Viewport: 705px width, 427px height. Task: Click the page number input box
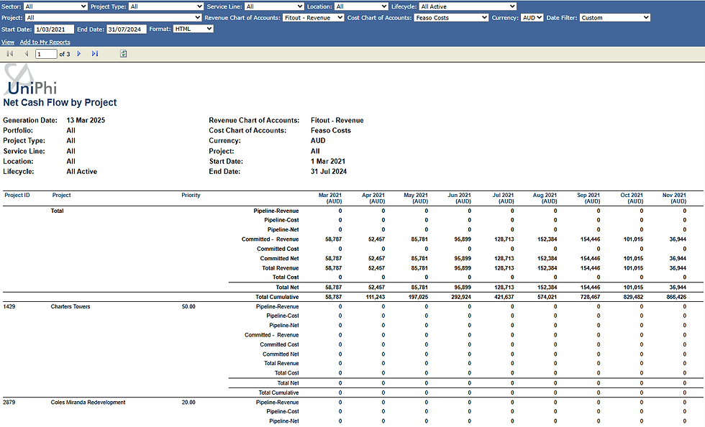coord(46,54)
